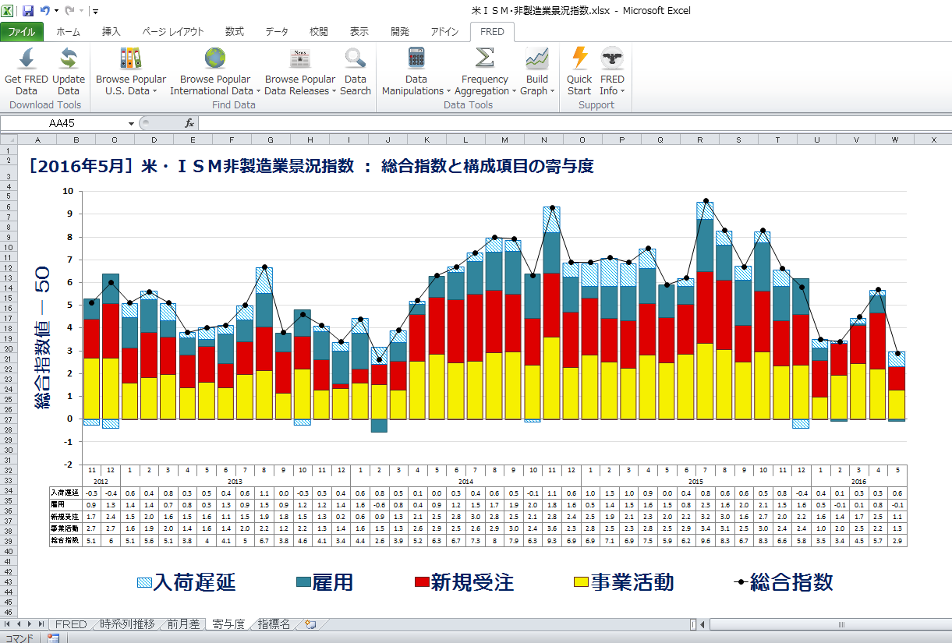Switch to the ページ レイアウト ribbon tab
Screen dimensions: 952x643
point(173,32)
